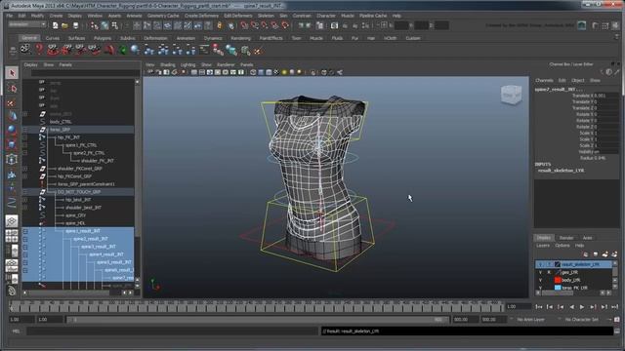This screenshot has width=625, height=351.
Task: Toggle visibility V of result_skeleton_LYR
Action: pos(540,264)
